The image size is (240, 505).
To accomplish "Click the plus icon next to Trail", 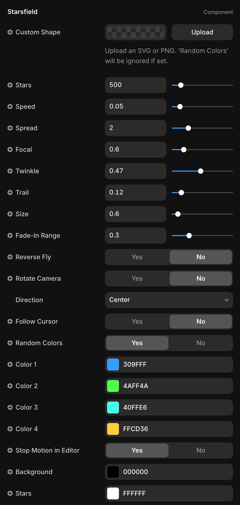I will 10,193.
